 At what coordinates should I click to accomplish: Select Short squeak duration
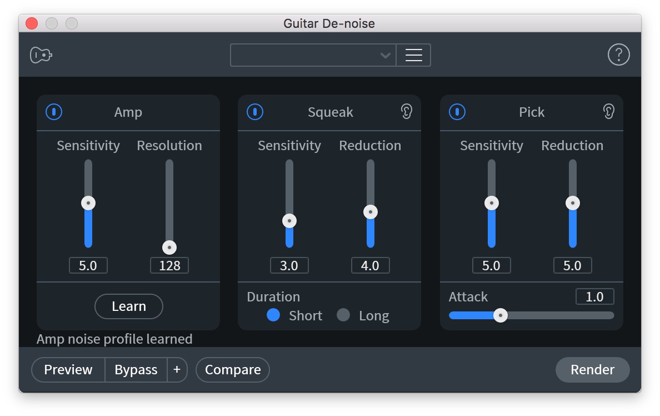tap(273, 315)
